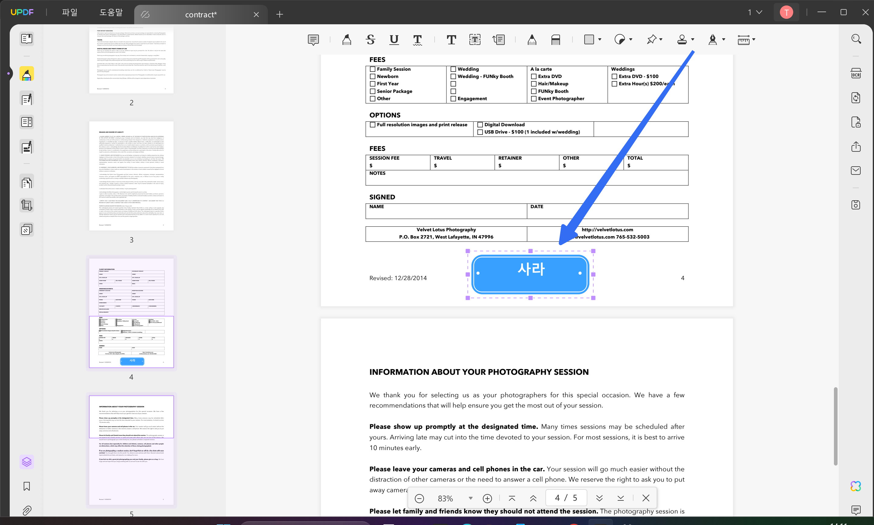This screenshot has height=525, width=874.
Task: Select the Sticky Note tool
Action: (x=313, y=40)
